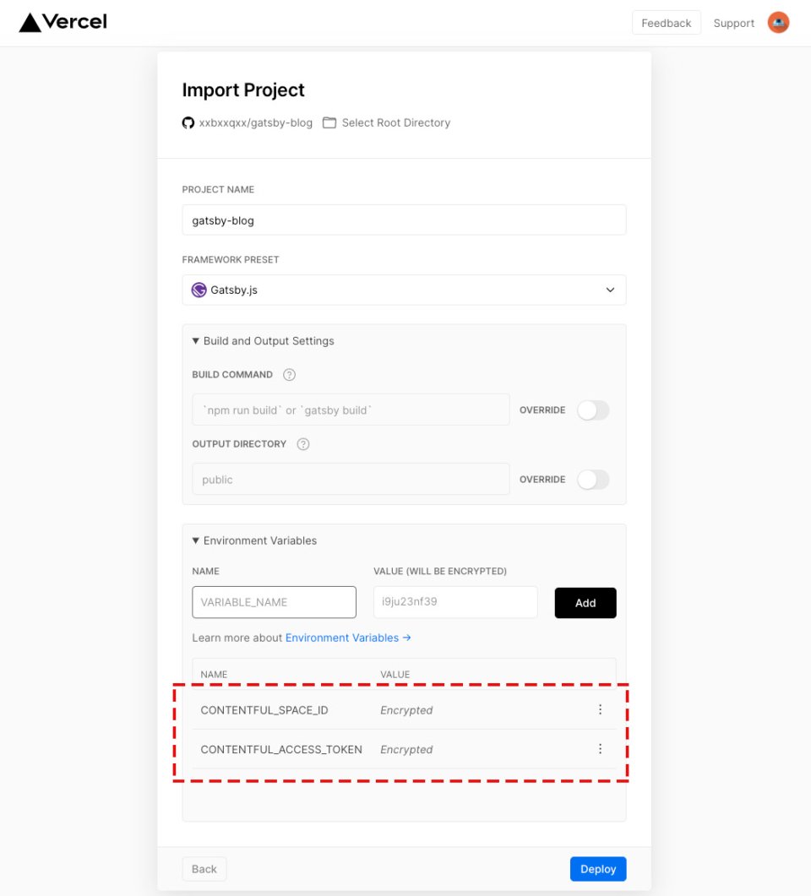Screen dimensions: 811x896
Task: Open the user avatar menu
Action: pyautogui.click(x=778, y=23)
